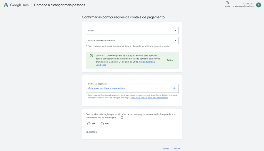This screenshot has width=264, height=151.
Task: Click the heading Comece a alcançar mais pessoas
Action: (60, 5)
